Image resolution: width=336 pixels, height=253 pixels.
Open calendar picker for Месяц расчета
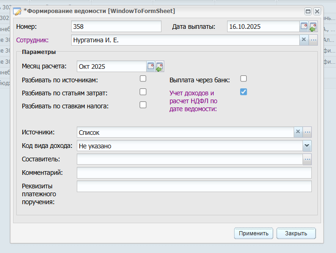pos(151,66)
